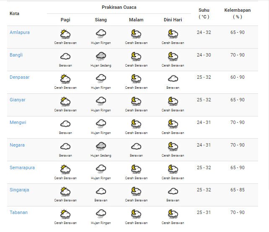Click Semarapura Malam moon cloud icon
The width and height of the screenshot is (269, 232).
[x=136, y=169]
